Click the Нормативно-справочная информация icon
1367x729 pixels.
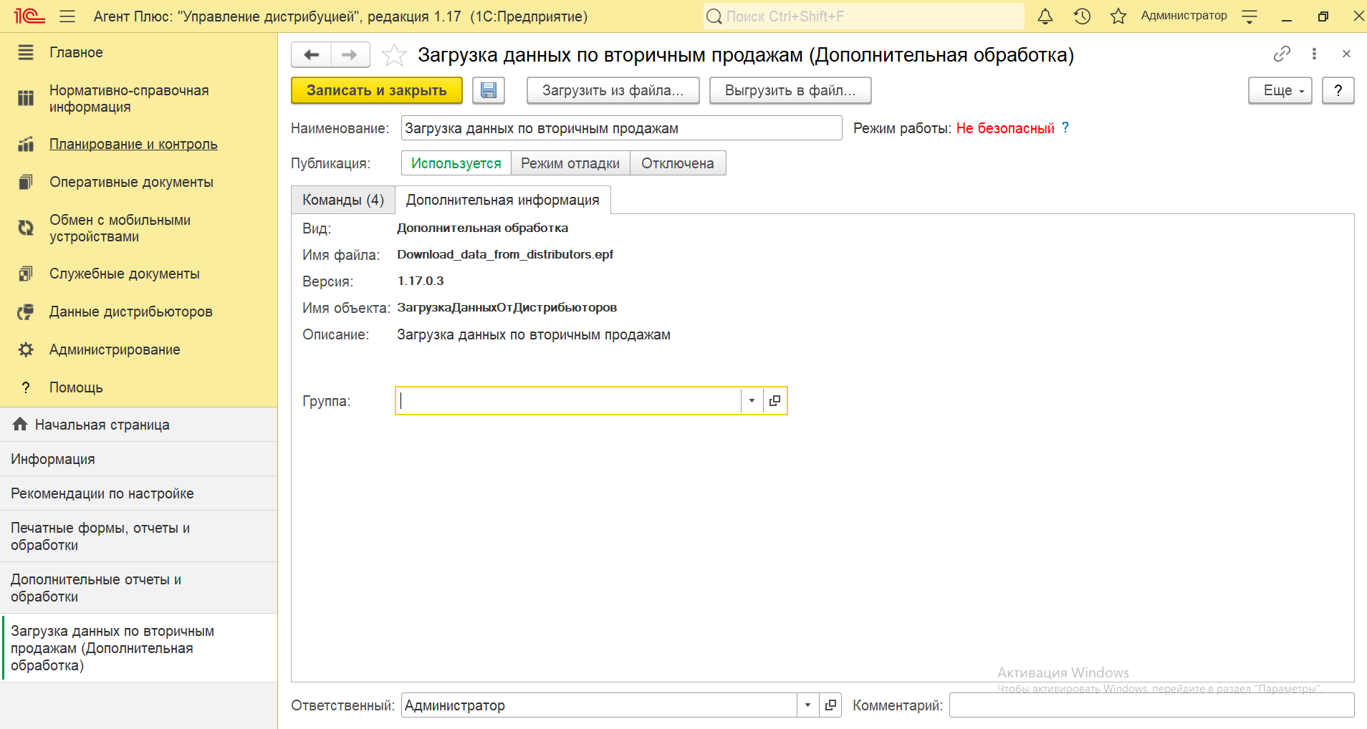[26, 98]
